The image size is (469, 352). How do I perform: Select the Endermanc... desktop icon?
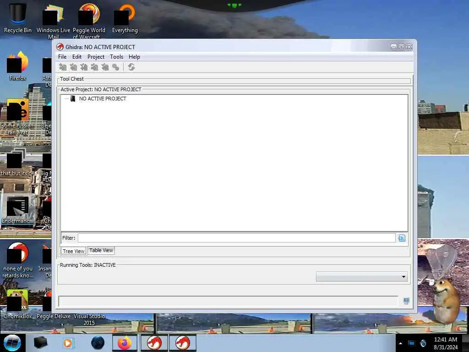click(18, 209)
